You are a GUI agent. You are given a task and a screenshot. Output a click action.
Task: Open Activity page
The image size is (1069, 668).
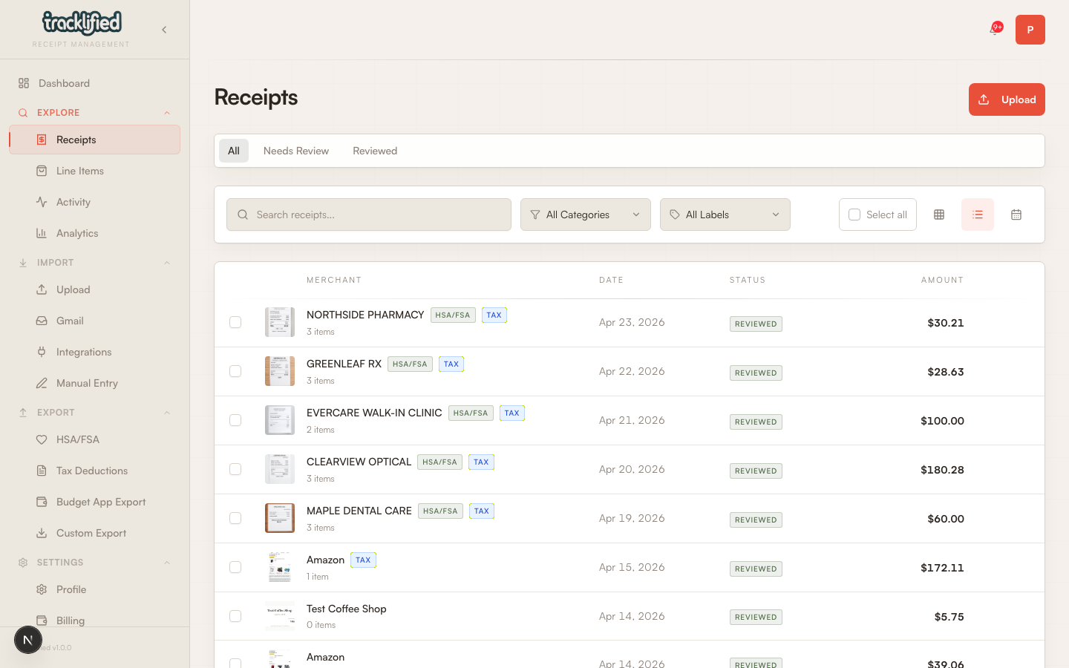tap(94, 202)
